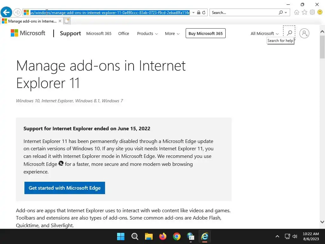325x244 pixels.
Task: Click the Buy Microsoft 365 button
Action: [205, 33]
